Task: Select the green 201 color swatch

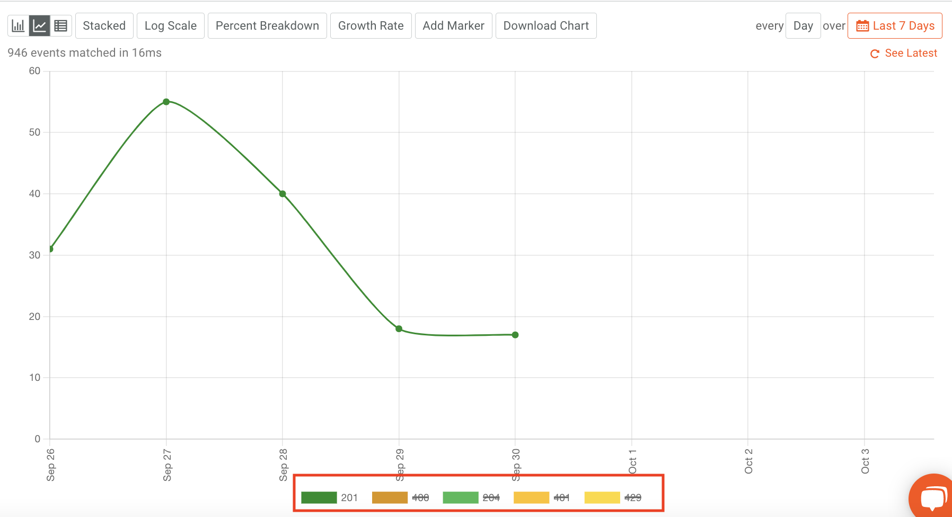Action: tap(319, 497)
